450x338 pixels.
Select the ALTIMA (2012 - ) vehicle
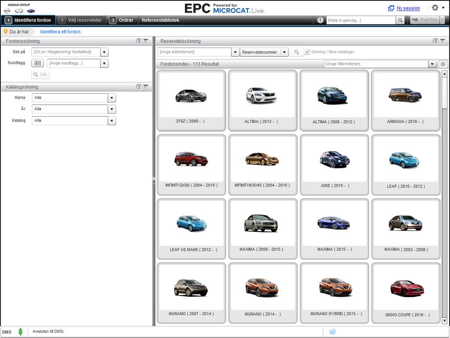click(x=263, y=100)
